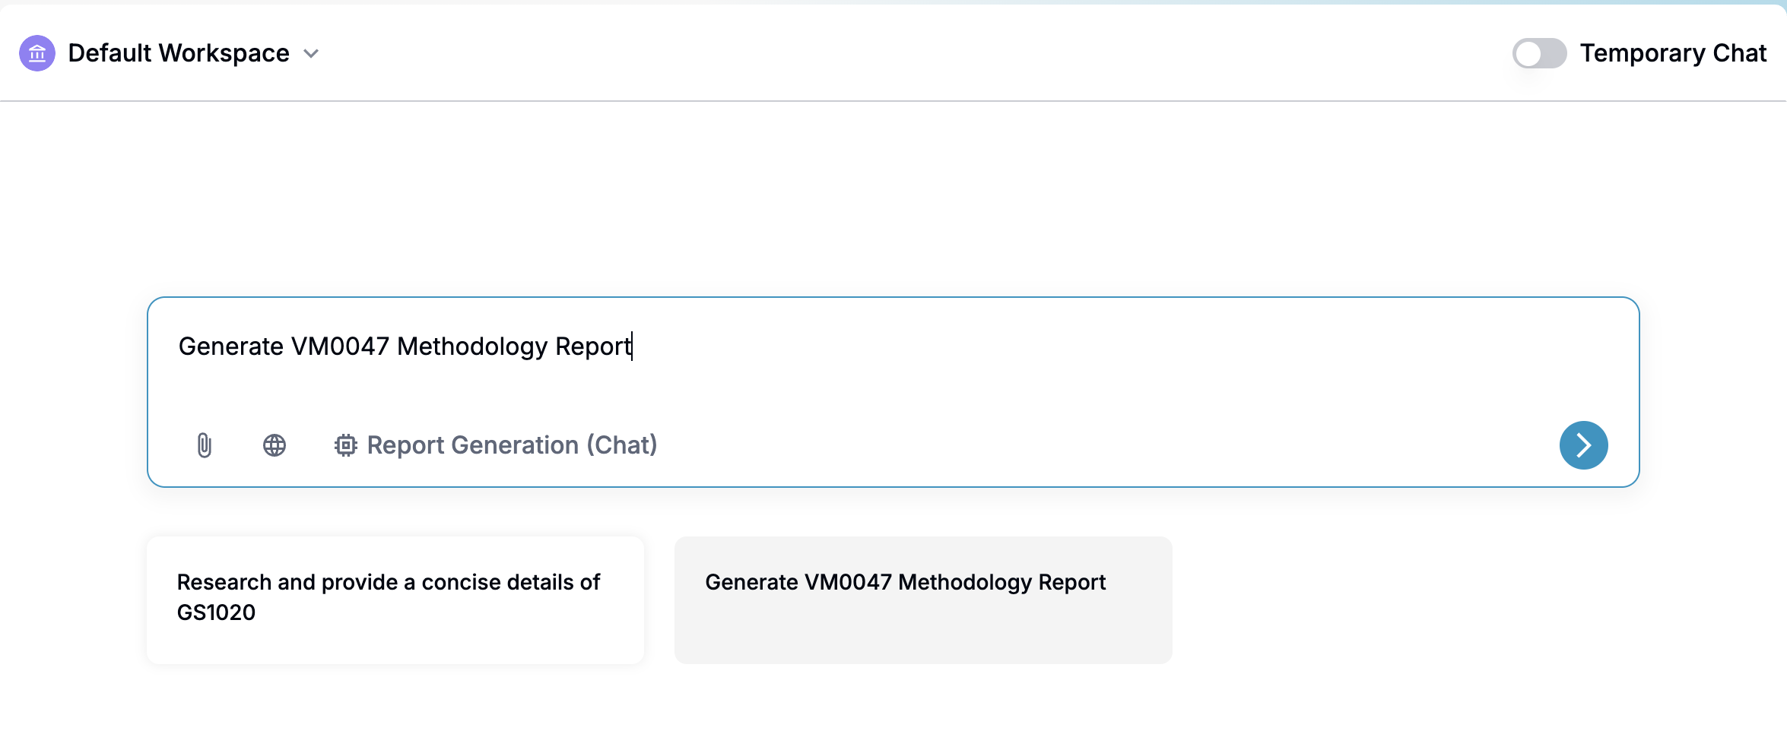Click the chip icon beside Report Generation

pos(345,445)
